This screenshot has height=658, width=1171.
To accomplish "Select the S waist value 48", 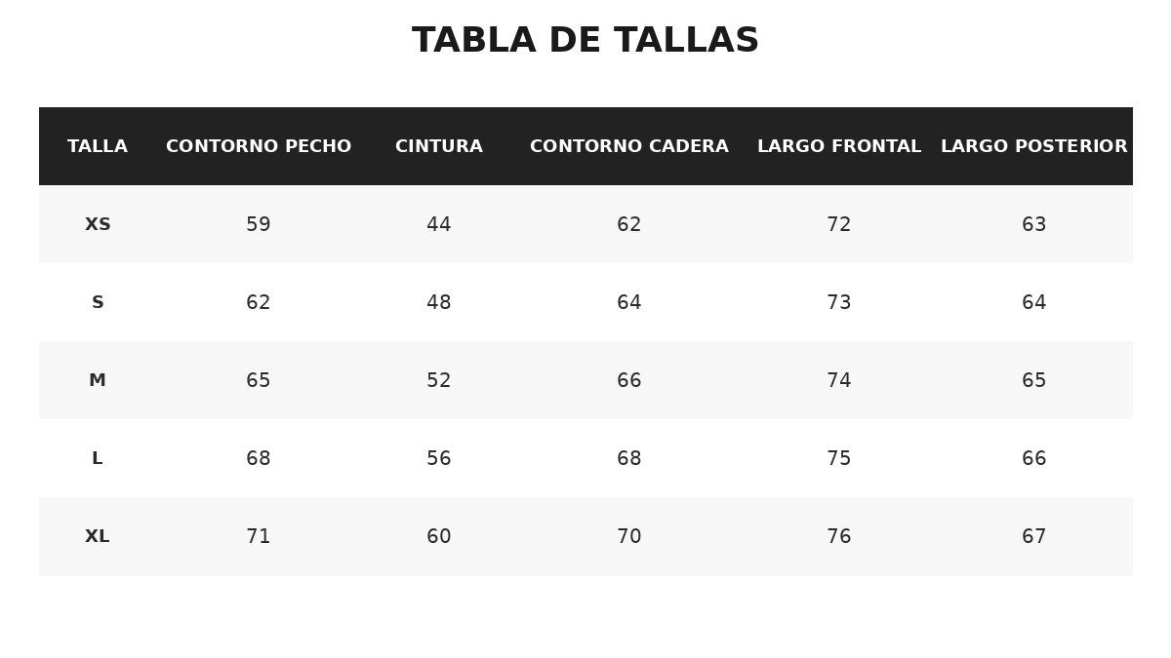I will click(439, 303).
